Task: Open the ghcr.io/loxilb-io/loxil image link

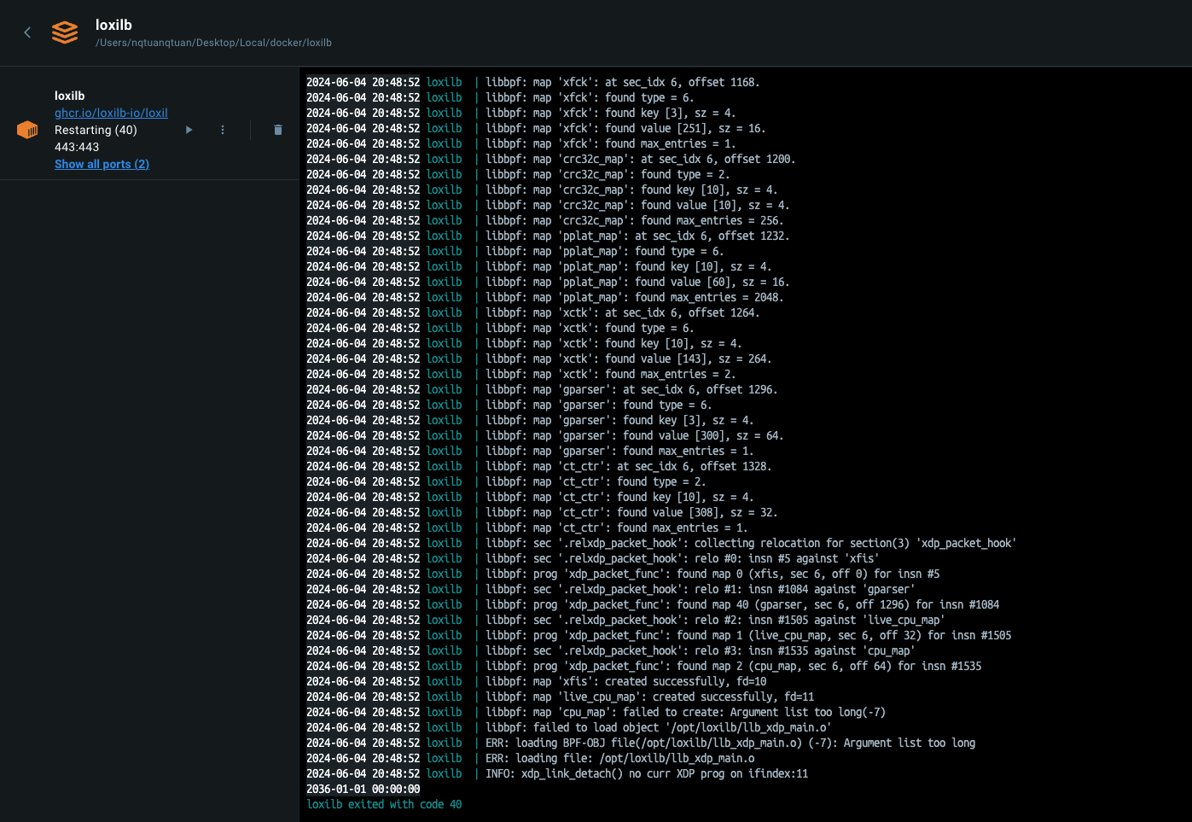Action: (x=111, y=113)
